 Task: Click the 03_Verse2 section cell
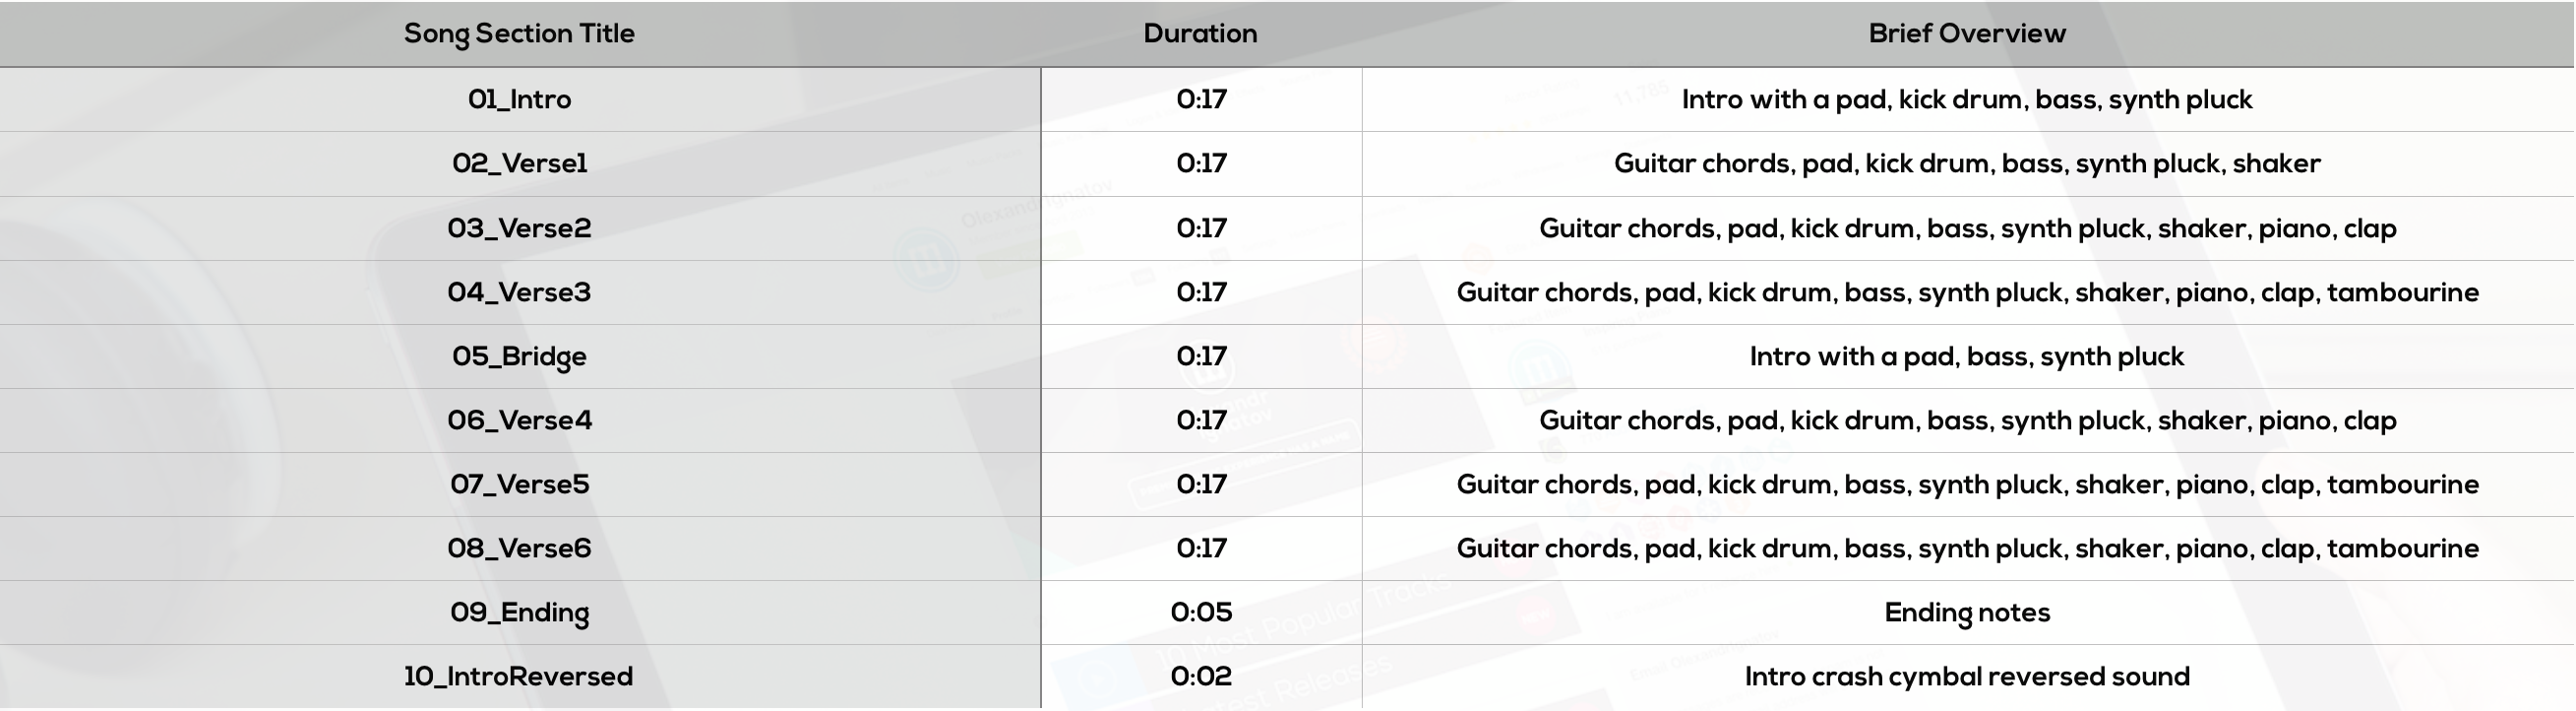tap(519, 228)
